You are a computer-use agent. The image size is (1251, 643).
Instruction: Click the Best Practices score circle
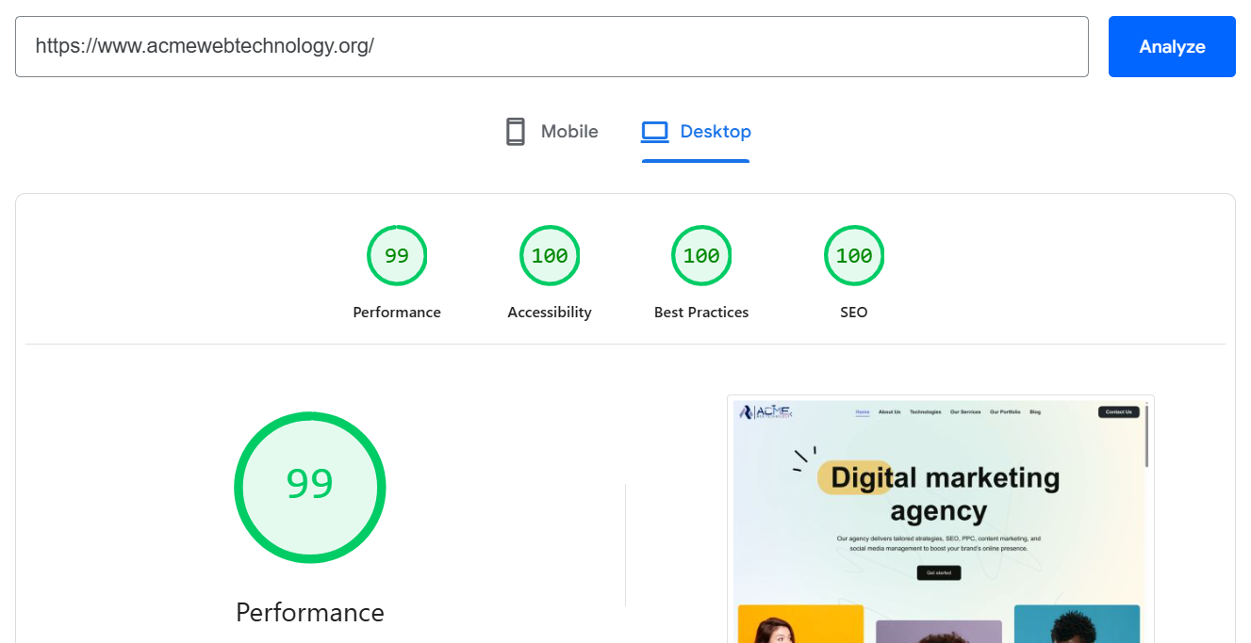tap(701, 255)
